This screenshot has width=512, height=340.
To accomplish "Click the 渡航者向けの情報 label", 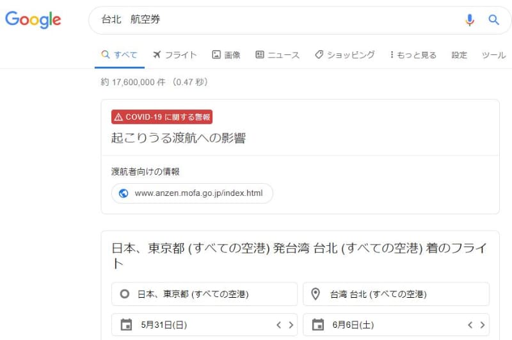I will click(145, 172).
